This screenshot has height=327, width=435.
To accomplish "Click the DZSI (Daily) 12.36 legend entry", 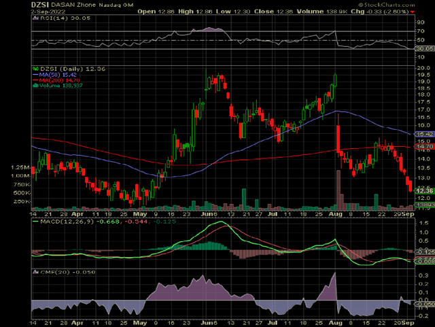I will [x=73, y=69].
